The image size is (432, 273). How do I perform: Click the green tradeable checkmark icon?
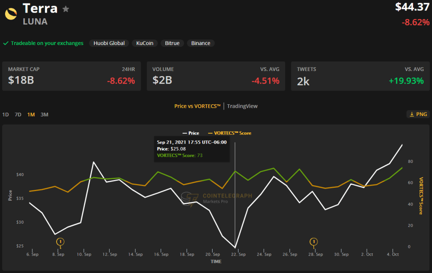tap(6, 43)
